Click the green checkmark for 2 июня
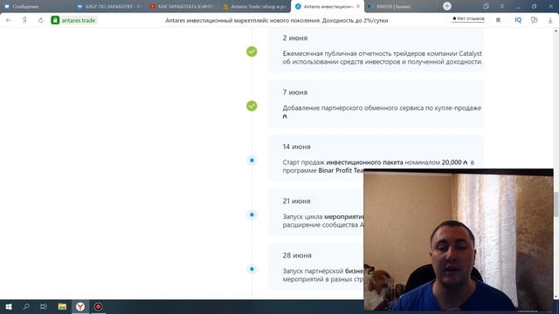This screenshot has width=559, height=314. pos(252,51)
